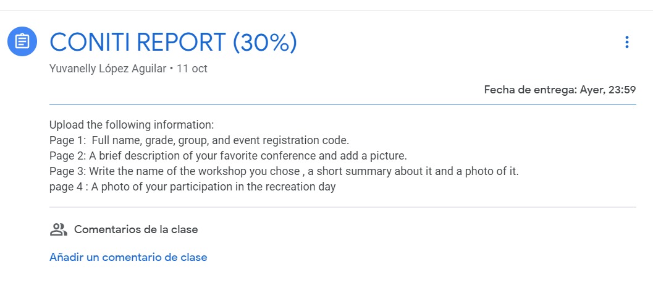Image resolution: width=653 pixels, height=303 pixels.
Task: Click the Page 2 favorite conference line
Action: click(x=228, y=156)
